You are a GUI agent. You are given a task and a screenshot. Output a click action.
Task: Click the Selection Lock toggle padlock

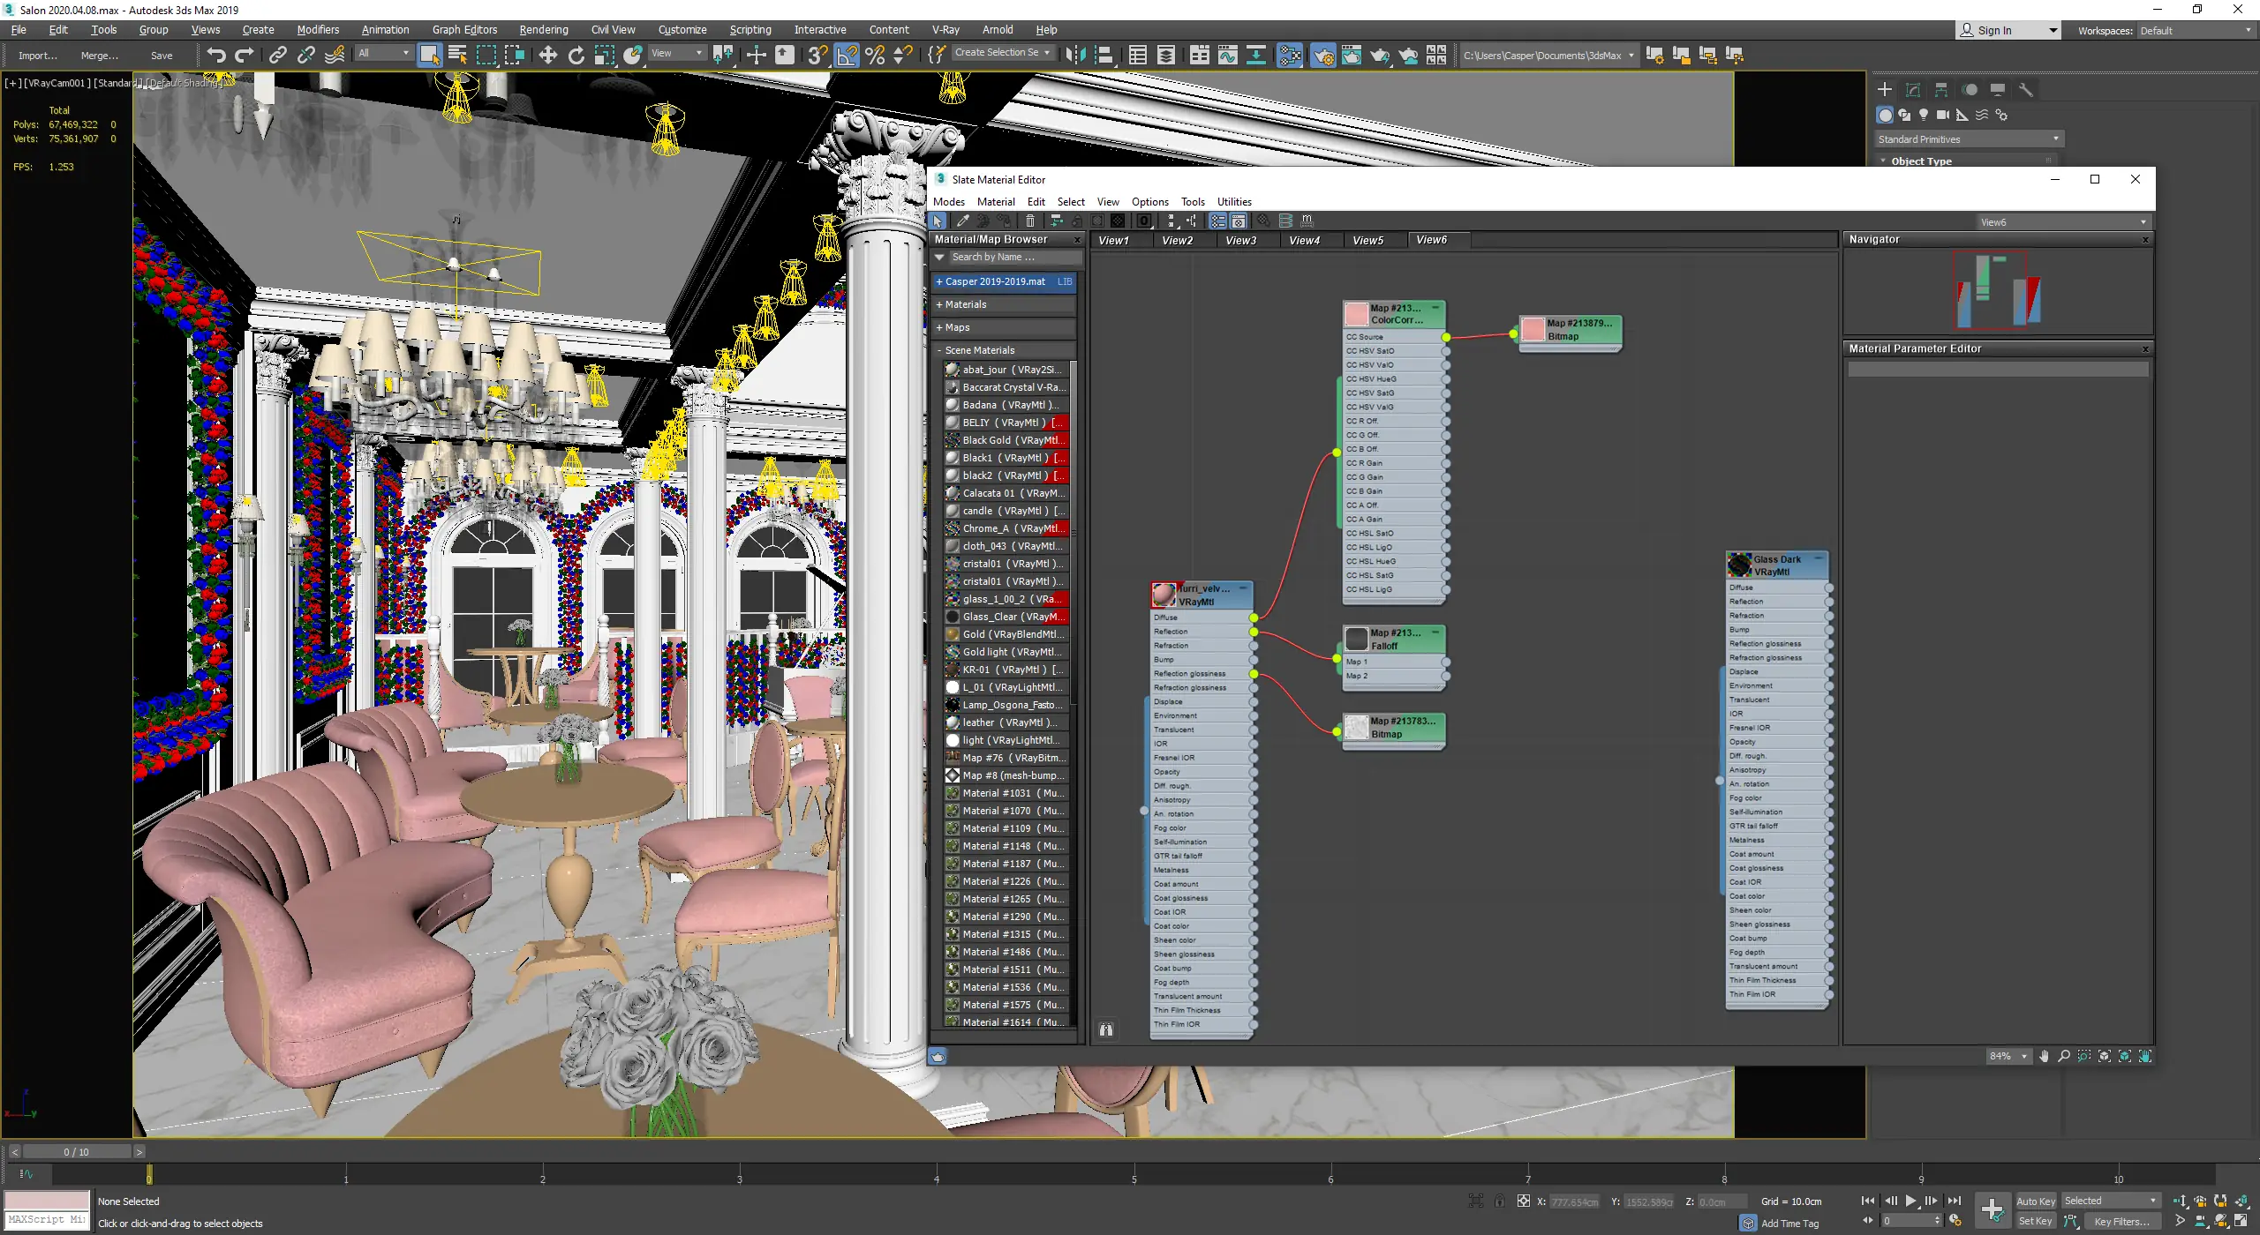tap(1499, 1201)
